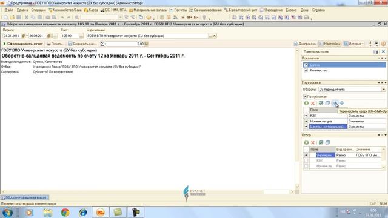Click move down arrow in Группировка toolbar
This screenshot has height=218, width=388.
342,103
